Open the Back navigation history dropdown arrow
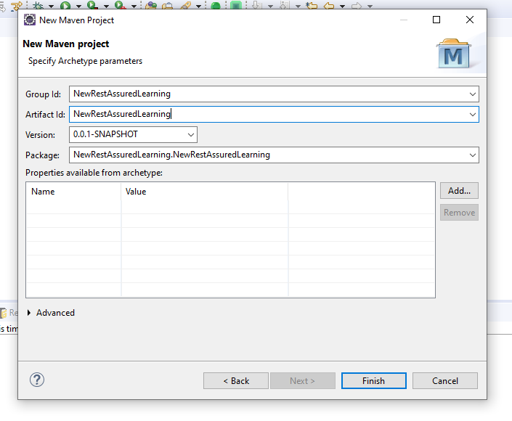512x421 pixels. pyautogui.click(x=342, y=7)
